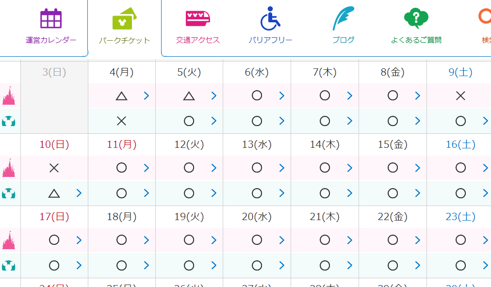Click the パークチケット tab label
The image size is (491, 287).
click(x=124, y=40)
